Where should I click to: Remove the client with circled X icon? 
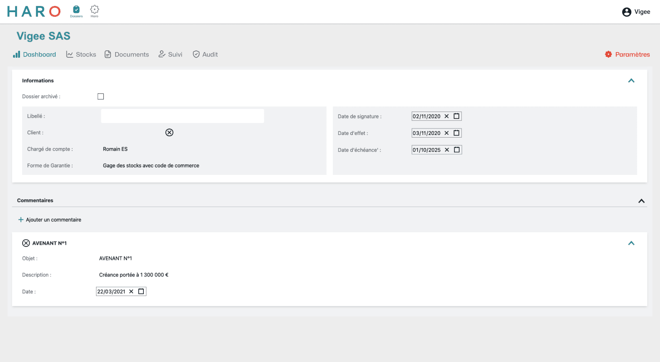click(x=169, y=132)
